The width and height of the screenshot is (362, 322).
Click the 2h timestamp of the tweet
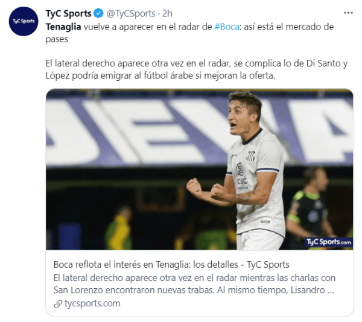(x=167, y=14)
